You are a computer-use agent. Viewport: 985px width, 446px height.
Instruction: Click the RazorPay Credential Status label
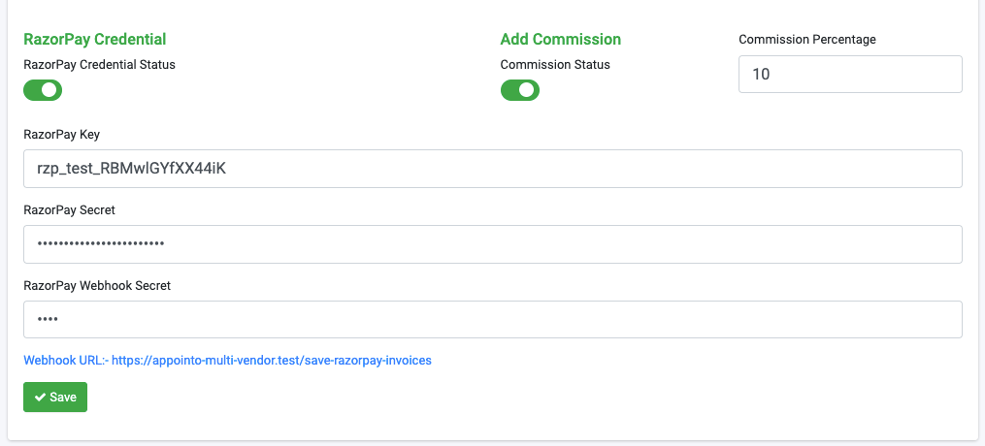click(99, 65)
